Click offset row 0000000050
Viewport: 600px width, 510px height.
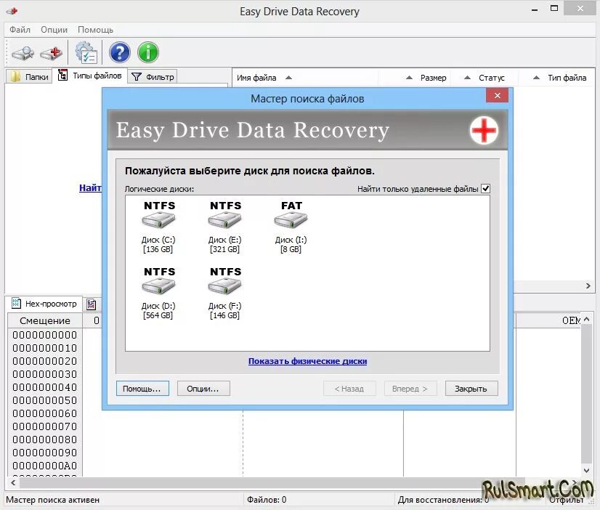[x=45, y=400]
